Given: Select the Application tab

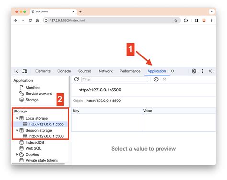Looking at the screenshot, I should tap(157, 71).
